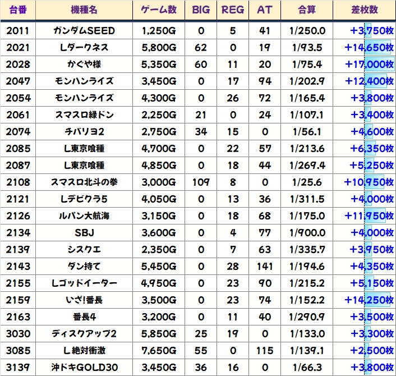Click the 台番 column header
This screenshot has width=396, height=376.
click(18, 10)
